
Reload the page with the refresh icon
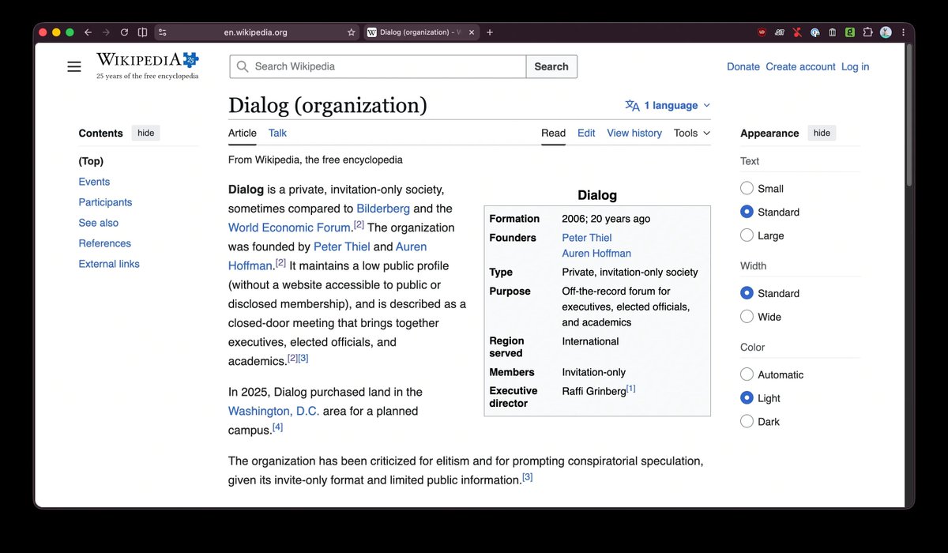(124, 32)
